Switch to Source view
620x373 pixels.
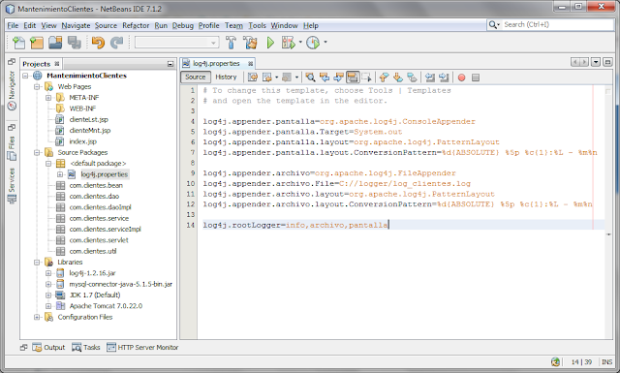tap(196, 78)
